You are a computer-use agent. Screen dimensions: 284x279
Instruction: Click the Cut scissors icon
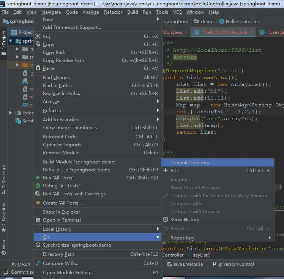38,36
